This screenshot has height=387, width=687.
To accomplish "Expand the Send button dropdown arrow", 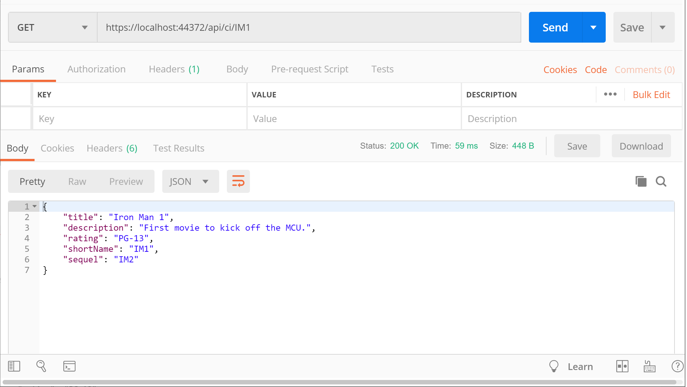I will click(594, 28).
